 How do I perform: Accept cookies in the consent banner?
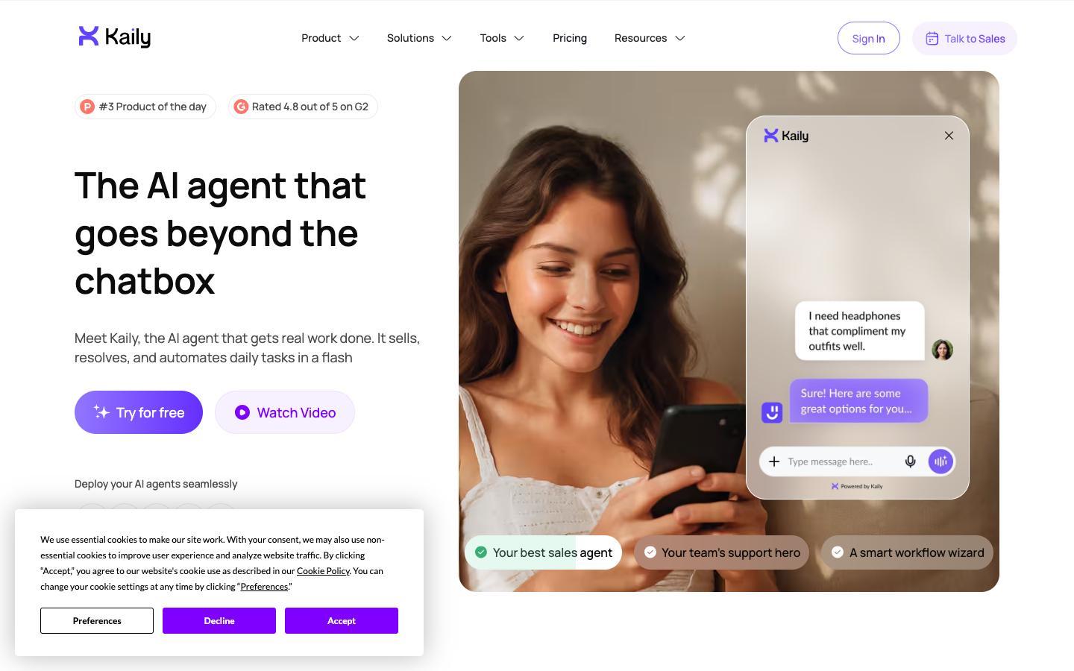[x=342, y=620]
